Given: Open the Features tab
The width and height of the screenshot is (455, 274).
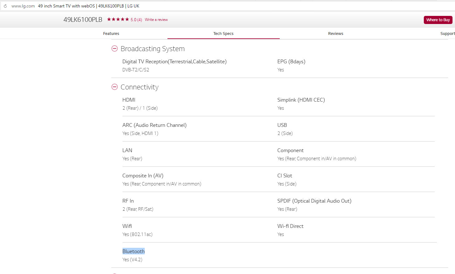Looking at the screenshot, I should tap(111, 34).
